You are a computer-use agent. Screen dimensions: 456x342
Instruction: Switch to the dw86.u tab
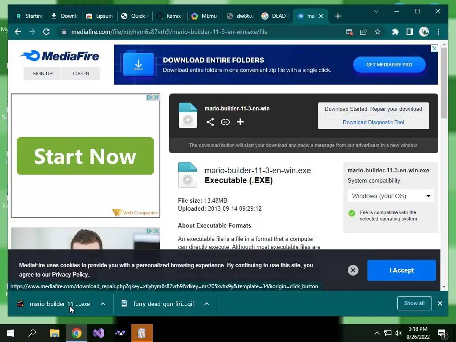pyautogui.click(x=240, y=16)
